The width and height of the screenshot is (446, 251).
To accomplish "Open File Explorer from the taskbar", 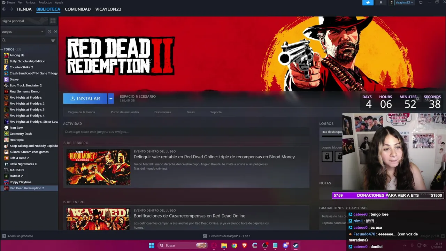I will pos(224,245).
